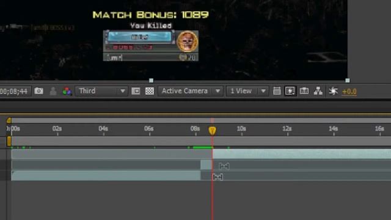Open the Active Camera view dropdown
391x220 pixels.
pyautogui.click(x=191, y=91)
